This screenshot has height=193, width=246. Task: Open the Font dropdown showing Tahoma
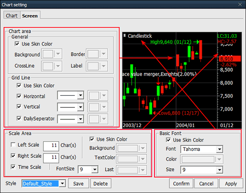tap(202, 149)
